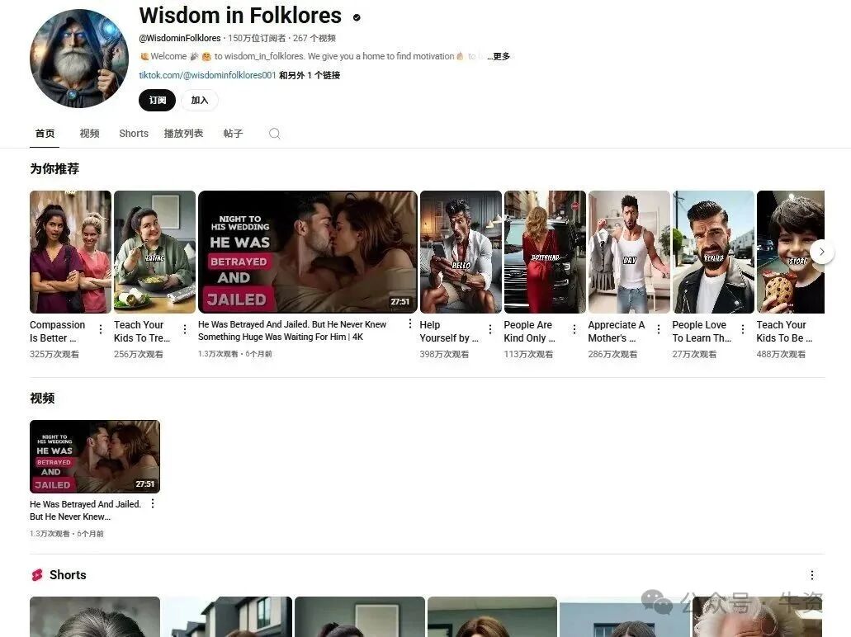This screenshot has width=851, height=637.
Task: Open the Shorts section more options menu
Action: tap(812, 575)
